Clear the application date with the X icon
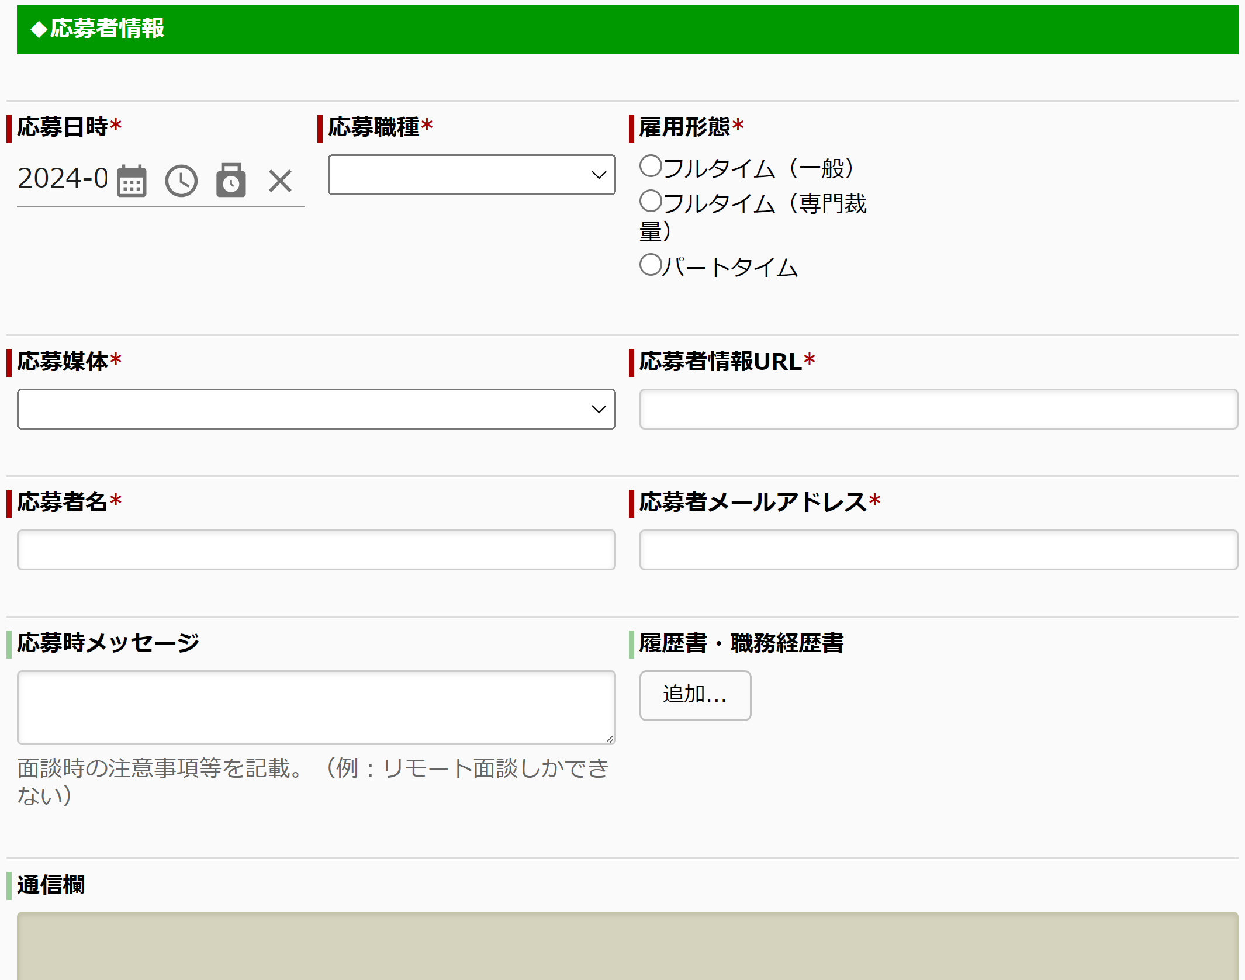Screen dimensions: 1245x980 pyautogui.click(x=279, y=181)
